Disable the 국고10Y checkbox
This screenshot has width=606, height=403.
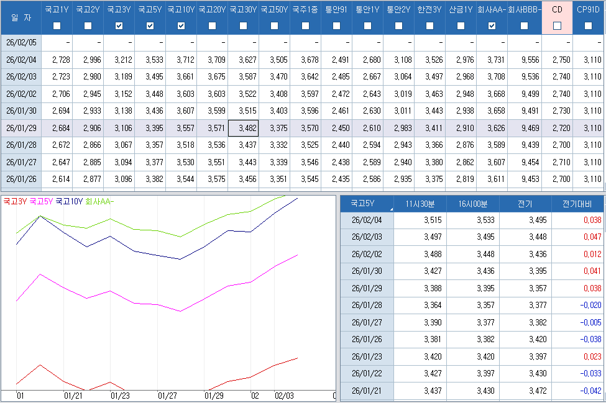pyautogui.click(x=181, y=25)
